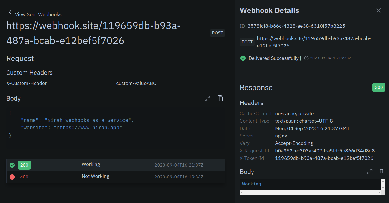Click the POST method badge in Webhook Details
389x203 pixels.
pyautogui.click(x=247, y=42)
